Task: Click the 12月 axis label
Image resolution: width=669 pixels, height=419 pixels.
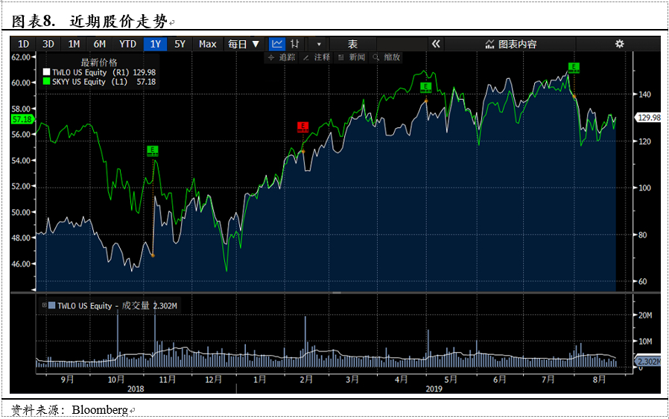Action: tap(213, 379)
